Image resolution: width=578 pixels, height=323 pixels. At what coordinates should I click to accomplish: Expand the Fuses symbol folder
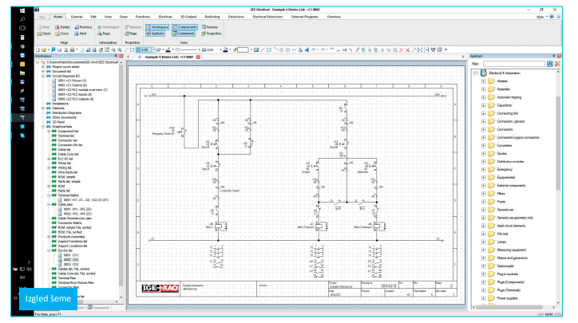[483, 202]
